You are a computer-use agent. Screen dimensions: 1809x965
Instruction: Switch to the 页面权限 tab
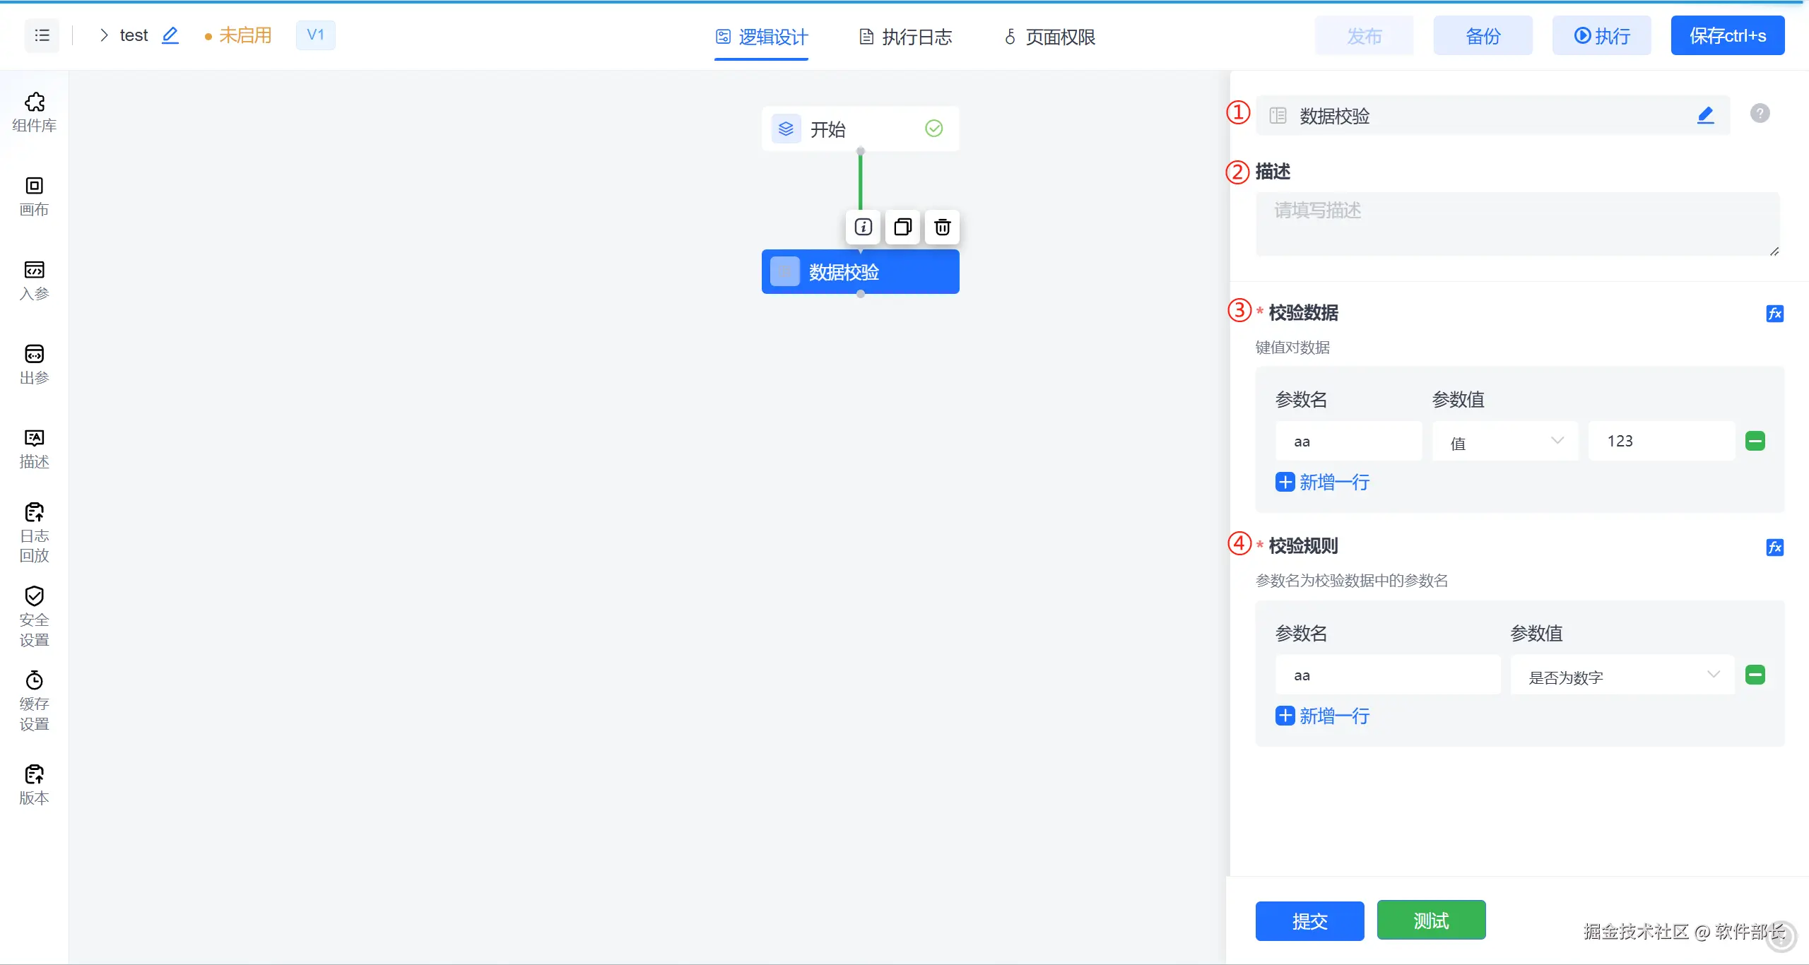pos(1049,37)
